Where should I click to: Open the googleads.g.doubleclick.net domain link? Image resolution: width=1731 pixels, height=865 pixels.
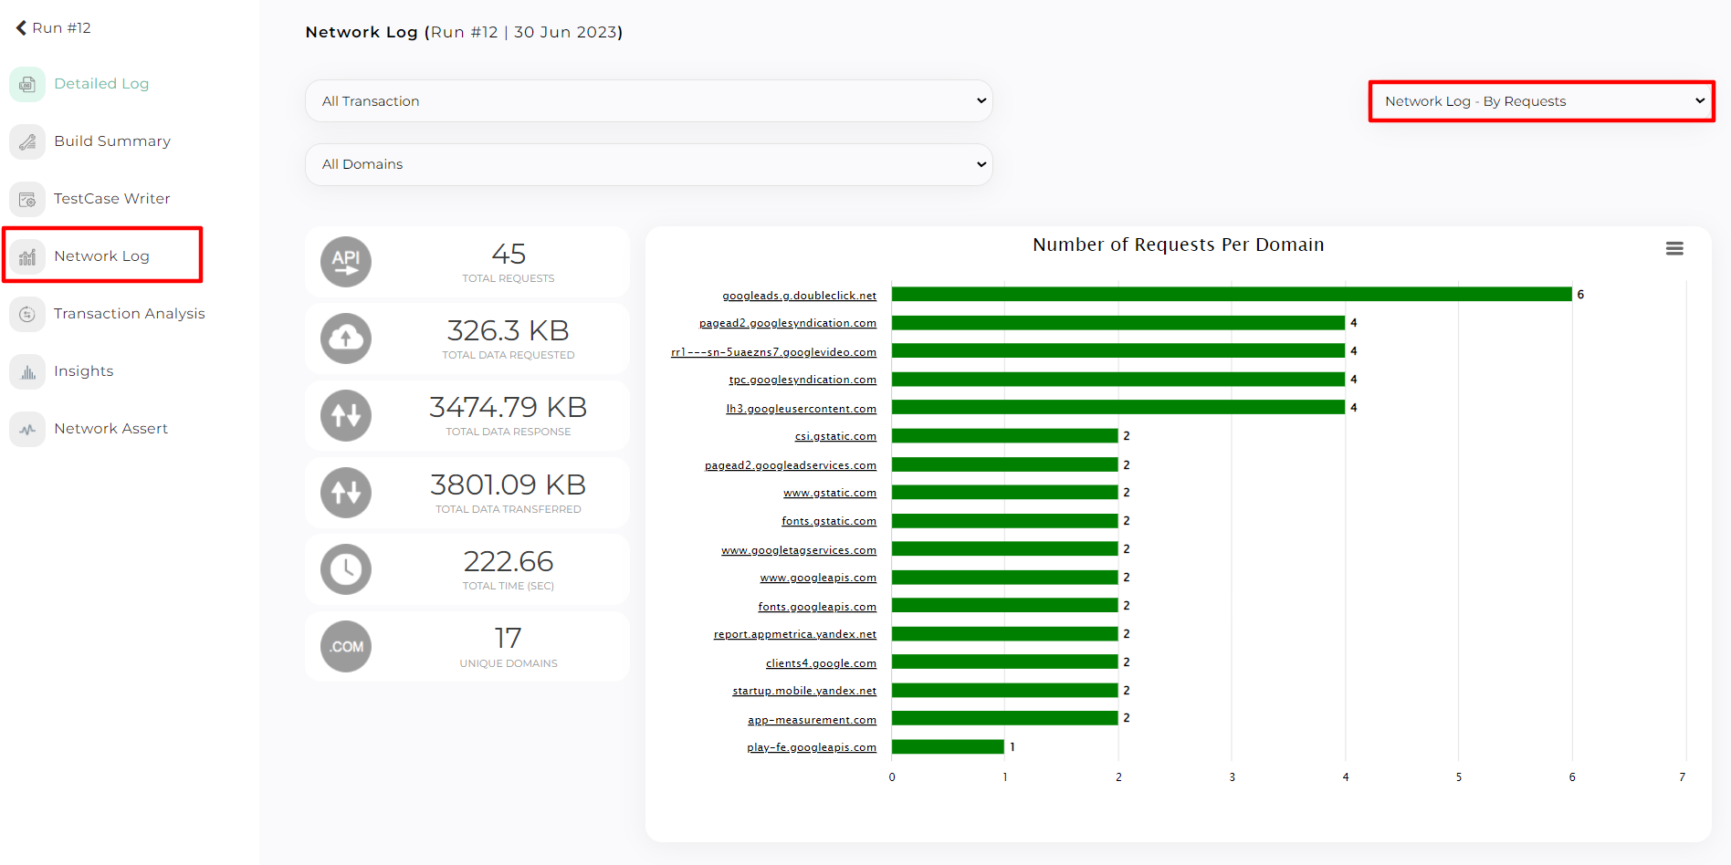tap(798, 295)
